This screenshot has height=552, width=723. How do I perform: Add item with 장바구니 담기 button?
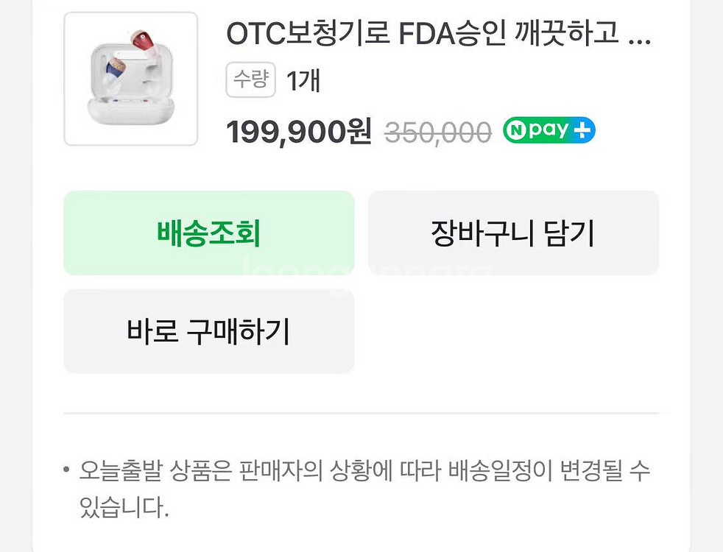click(x=513, y=233)
